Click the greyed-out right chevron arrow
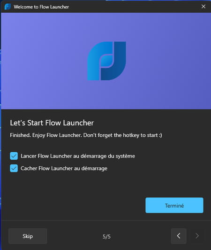The width and height of the screenshot is (211, 250). [x=197, y=236]
